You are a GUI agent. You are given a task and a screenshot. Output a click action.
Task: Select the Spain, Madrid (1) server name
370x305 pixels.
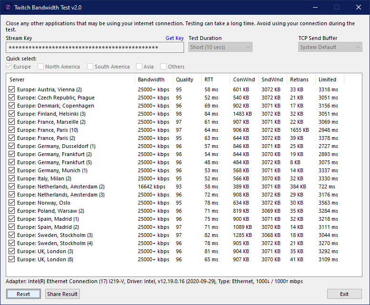[x=48, y=219]
